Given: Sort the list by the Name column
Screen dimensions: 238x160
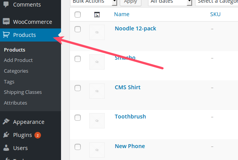Looking at the screenshot, I should pyautogui.click(x=122, y=15).
